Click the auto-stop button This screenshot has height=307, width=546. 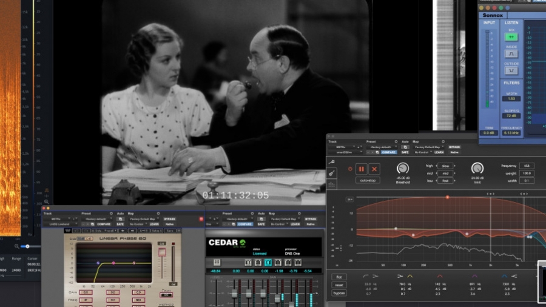coord(367,180)
